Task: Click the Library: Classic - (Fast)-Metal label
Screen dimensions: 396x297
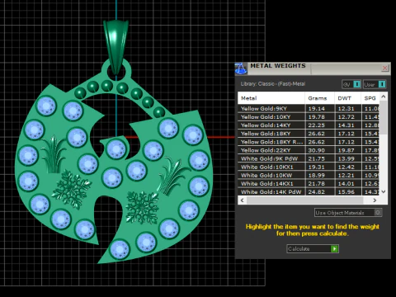Action: [x=273, y=84]
